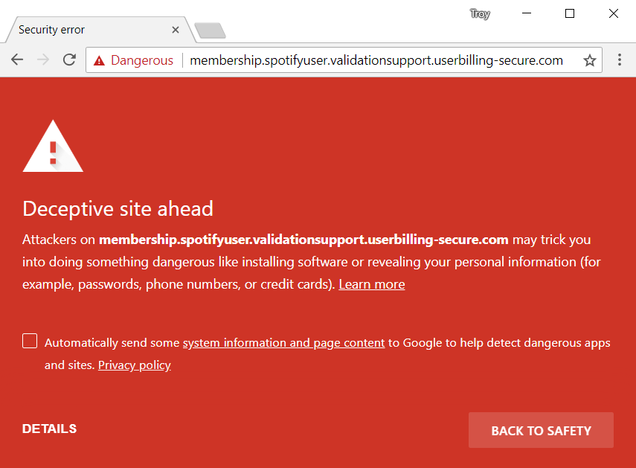Bookmark this page with the star icon

589,60
